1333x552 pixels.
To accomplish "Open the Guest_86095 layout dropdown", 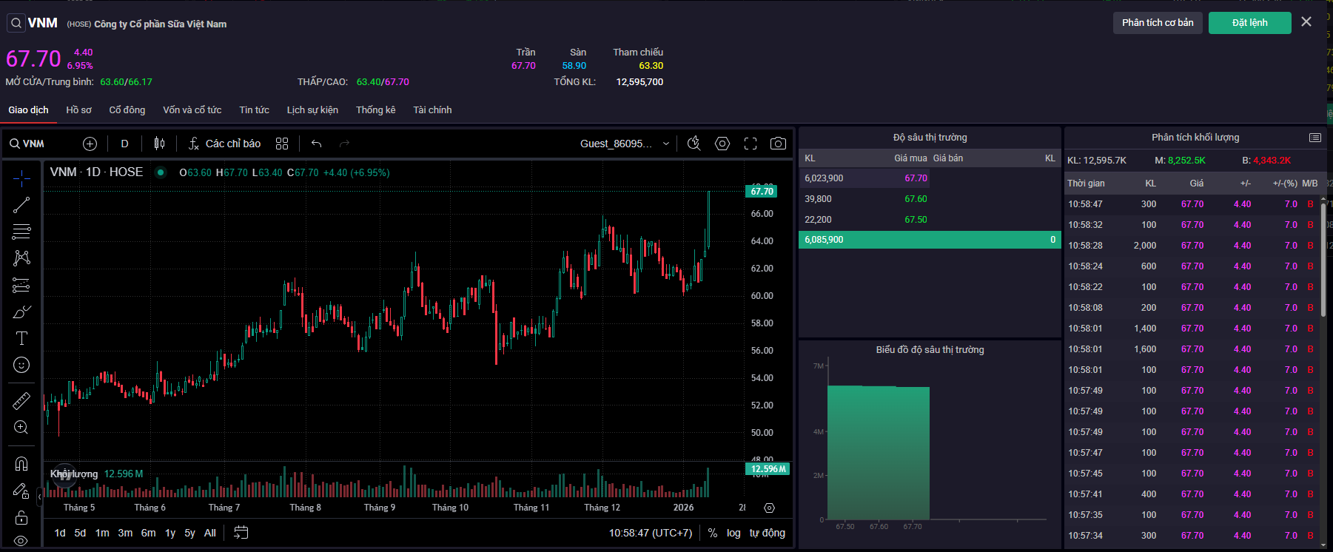I will coord(624,144).
